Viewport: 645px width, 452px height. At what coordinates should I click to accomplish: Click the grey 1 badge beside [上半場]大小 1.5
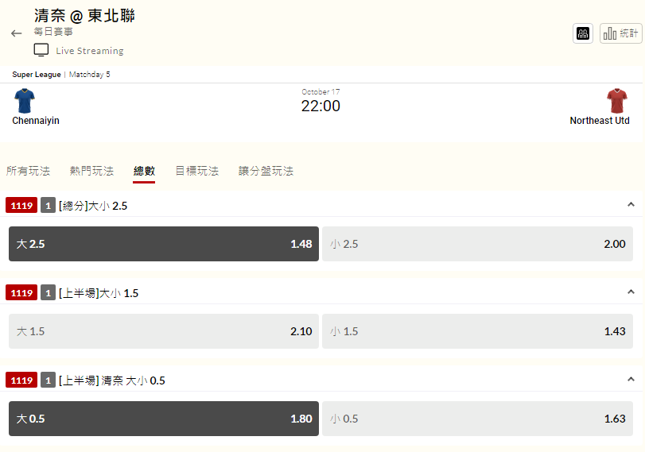pos(49,293)
